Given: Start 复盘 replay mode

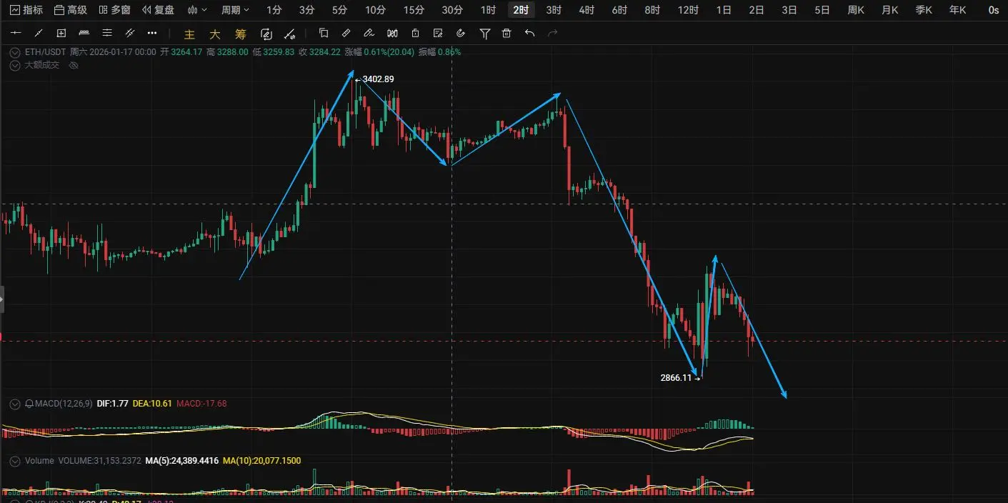Looking at the screenshot, I should (158, 10).
